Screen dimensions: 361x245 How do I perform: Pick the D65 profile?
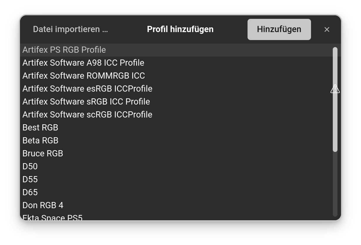pos(30,192)
